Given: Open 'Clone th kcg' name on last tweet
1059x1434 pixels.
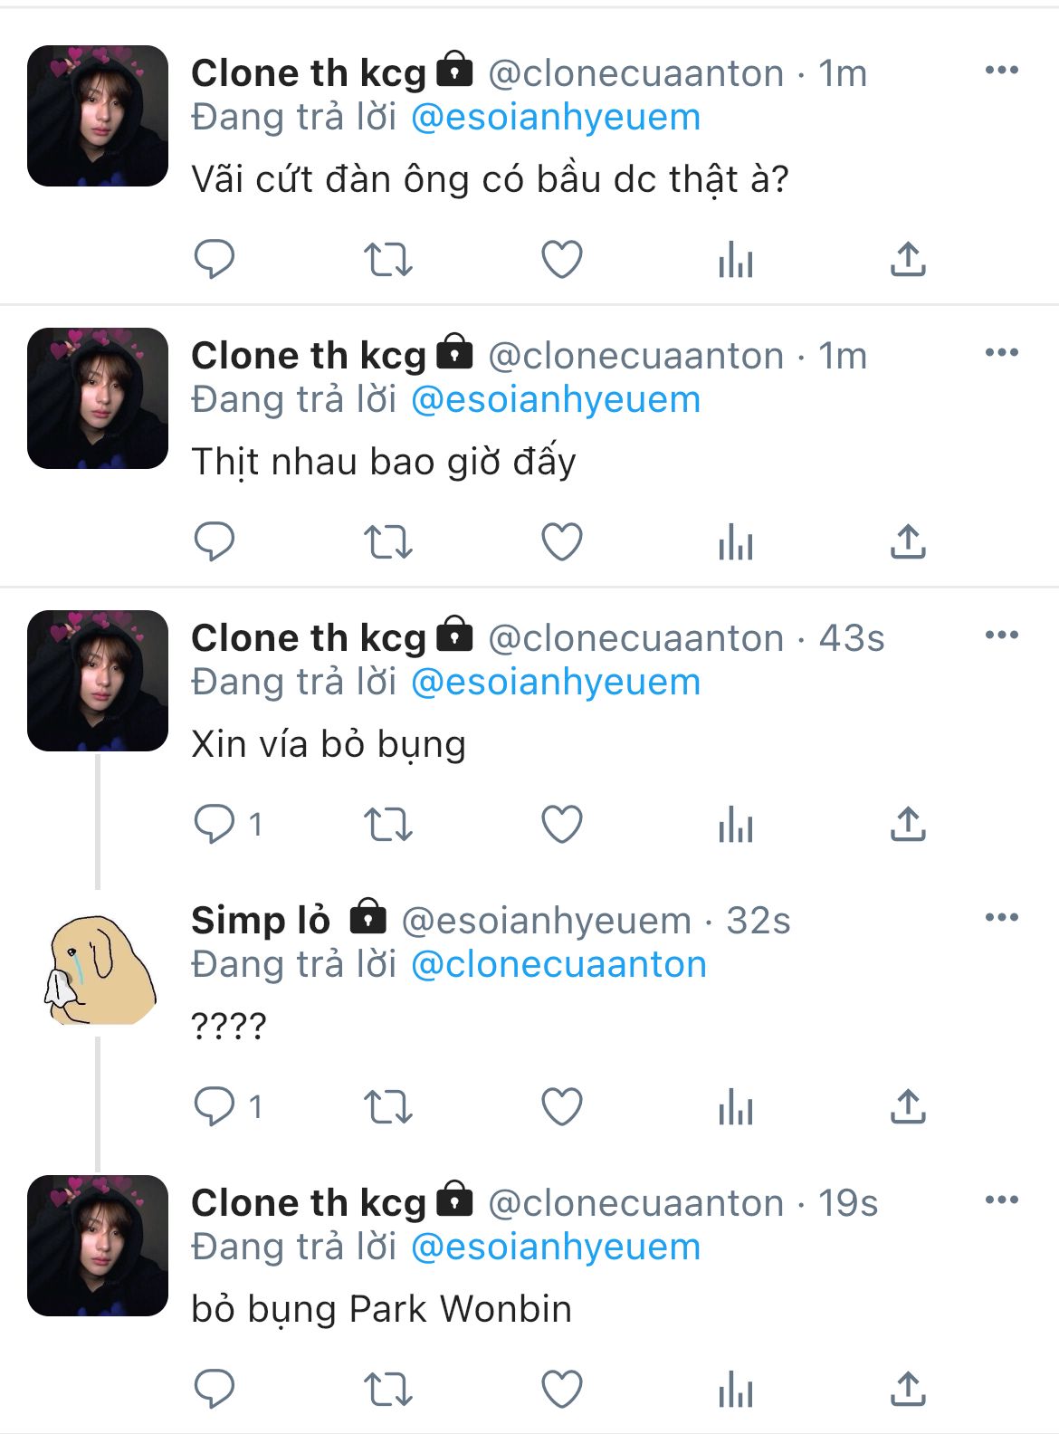Looking at the screenshot, I should click(x=309, y=1204).
